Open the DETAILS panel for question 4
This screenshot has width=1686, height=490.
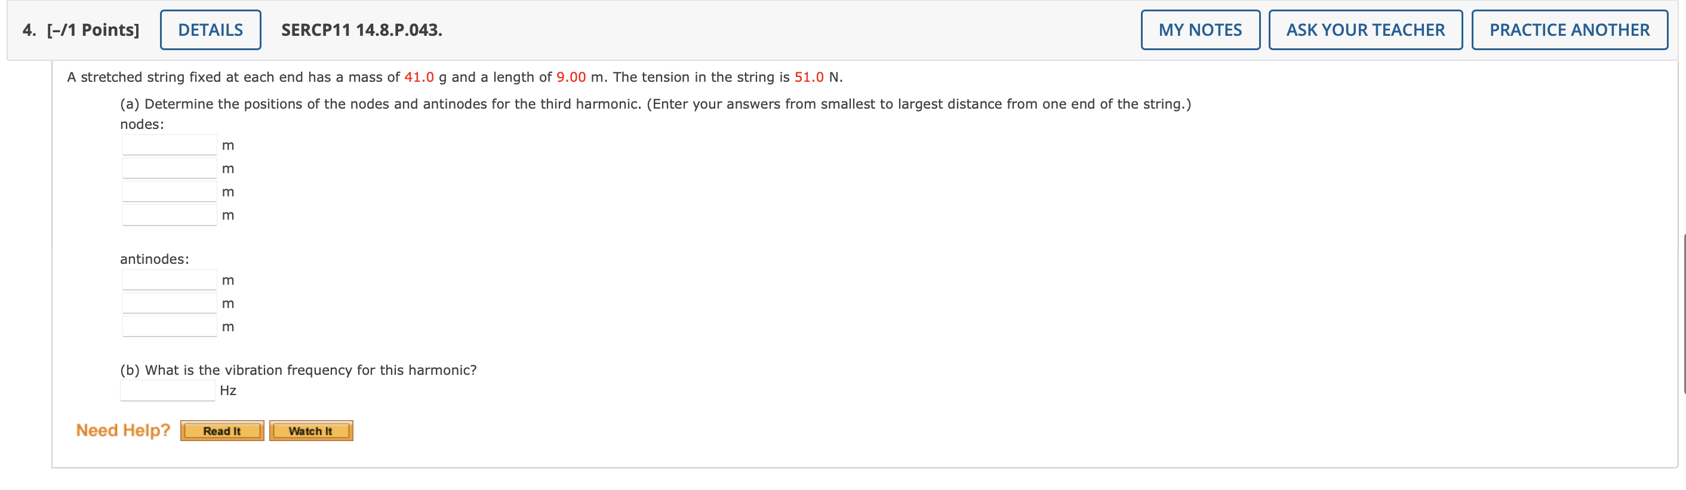pos(210,29)
